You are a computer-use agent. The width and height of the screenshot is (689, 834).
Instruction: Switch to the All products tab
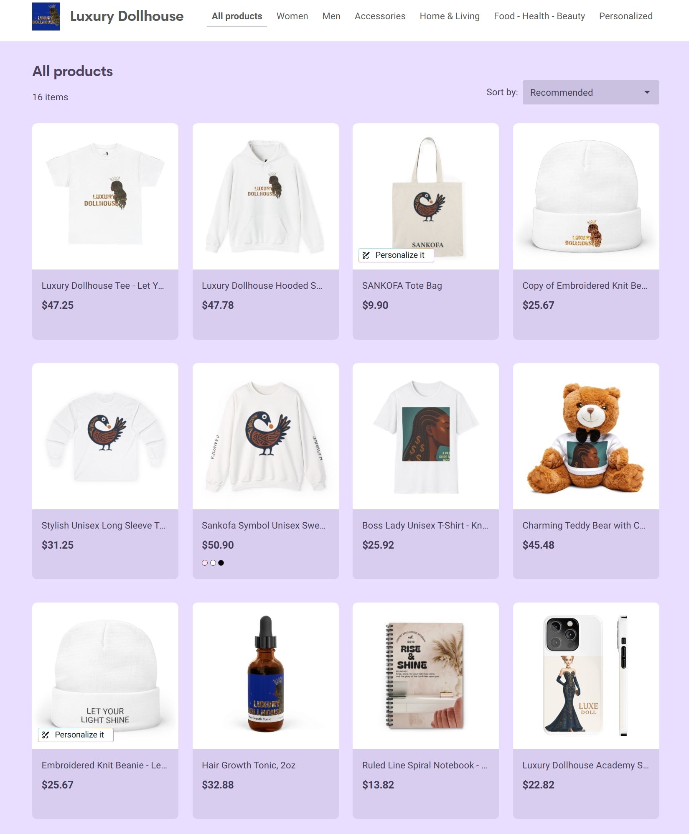[x=237, y=16]
